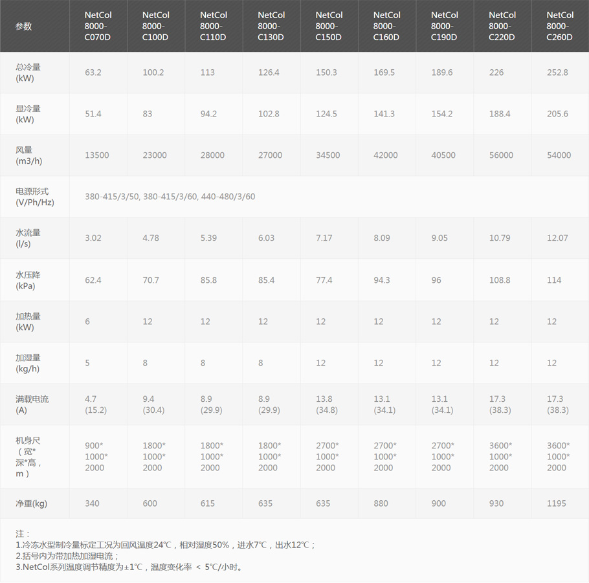Select humidification value 5 for C070D

click(x=87, y=363)
